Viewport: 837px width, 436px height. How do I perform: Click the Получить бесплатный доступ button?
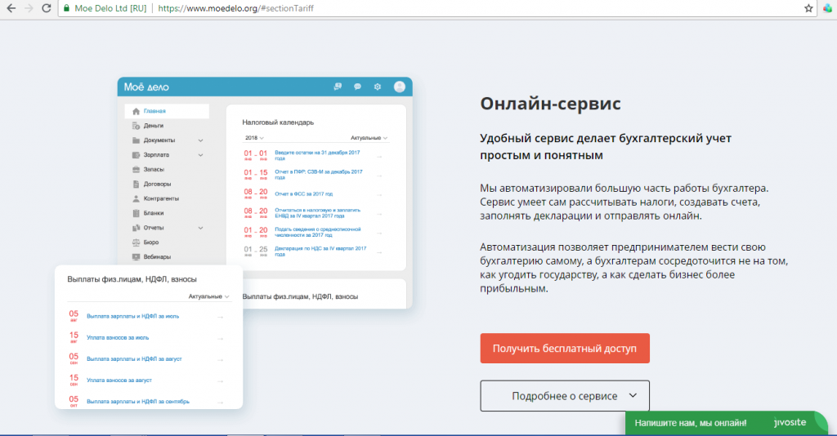tap(564, 348)
